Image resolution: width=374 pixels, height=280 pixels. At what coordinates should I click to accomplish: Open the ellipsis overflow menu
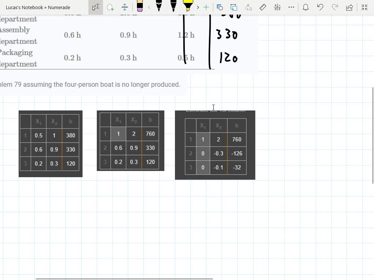coord(291,7)
